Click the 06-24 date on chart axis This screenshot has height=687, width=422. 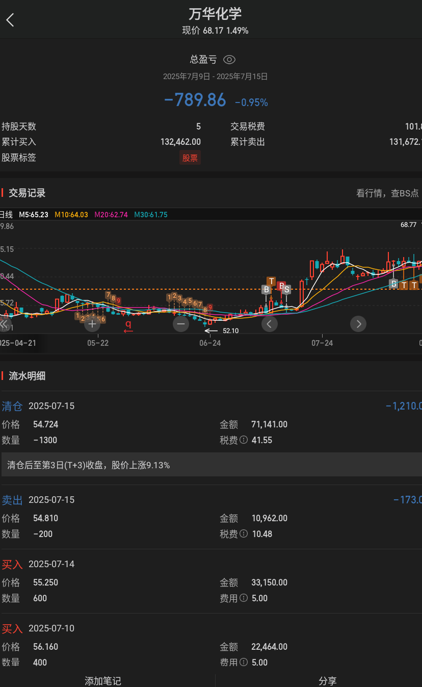(x=210, y=343)
